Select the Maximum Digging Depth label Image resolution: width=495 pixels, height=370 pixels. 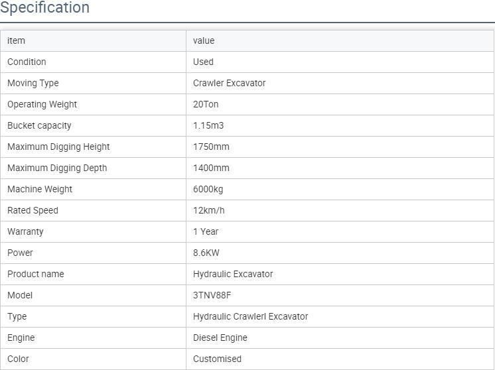57,168
